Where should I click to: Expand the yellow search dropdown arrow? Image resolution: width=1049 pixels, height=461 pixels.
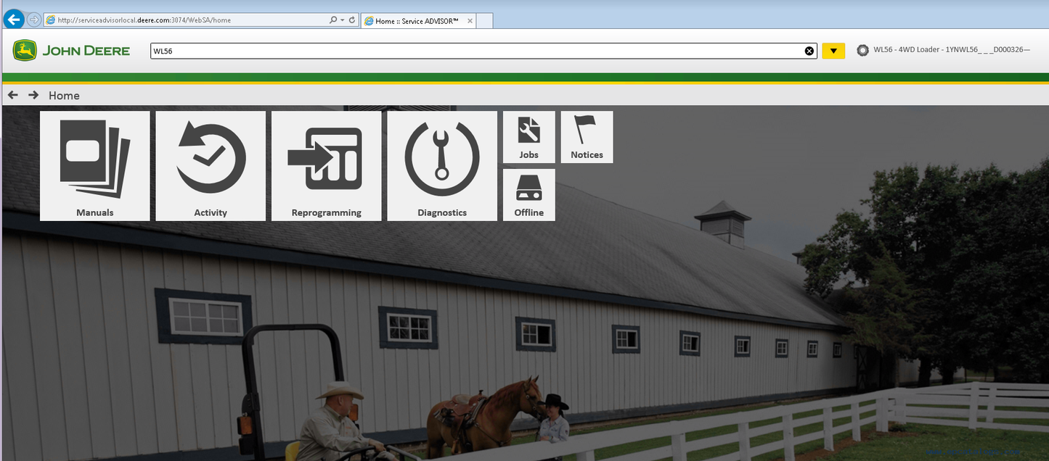[833, 51]
